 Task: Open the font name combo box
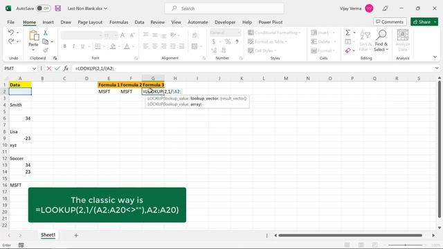point(82,35)
